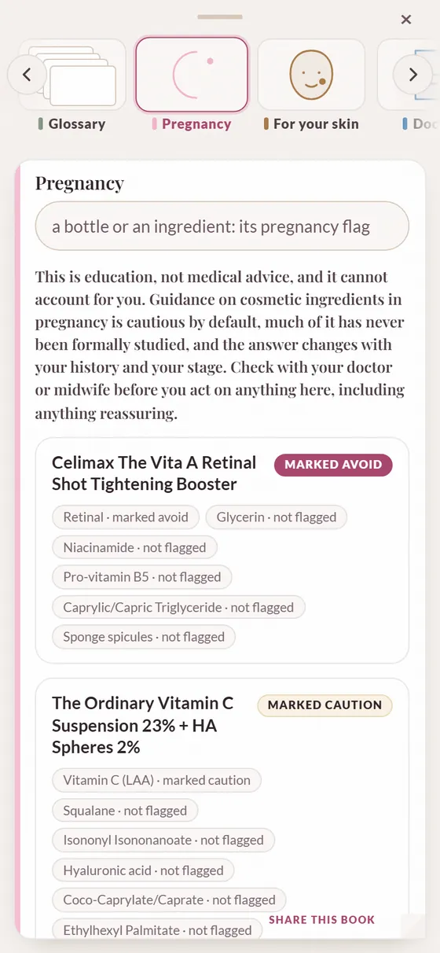The width and height of the screenshot is (440, 953).
Task: Switch to the For your skin tab label
Action: (x=316, y=124)
